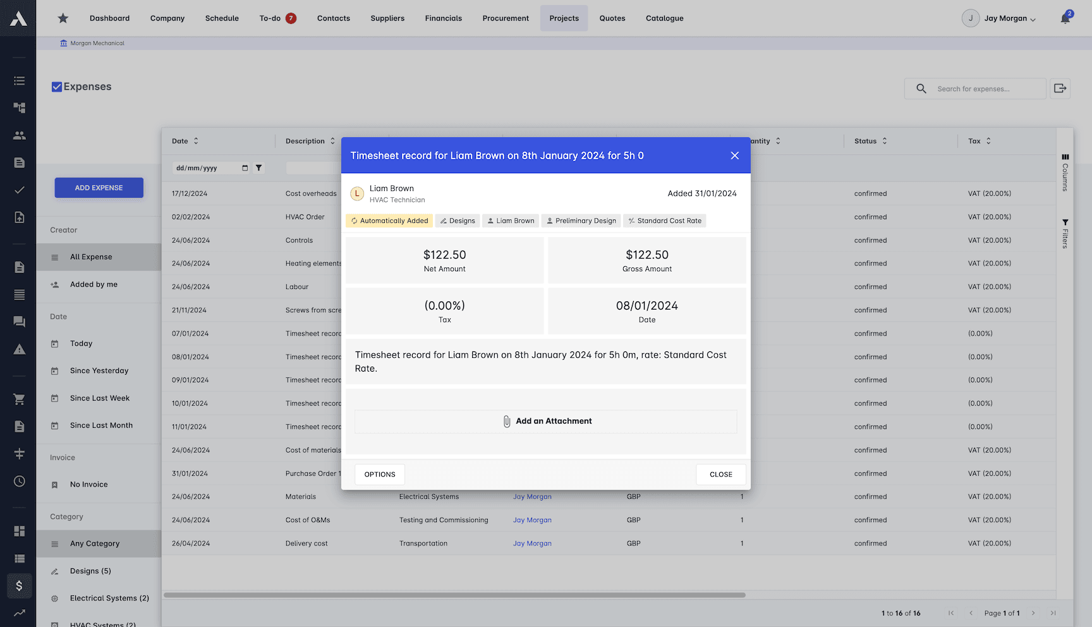Toggle the Expenses checkbox next to the title

(57, 87)
